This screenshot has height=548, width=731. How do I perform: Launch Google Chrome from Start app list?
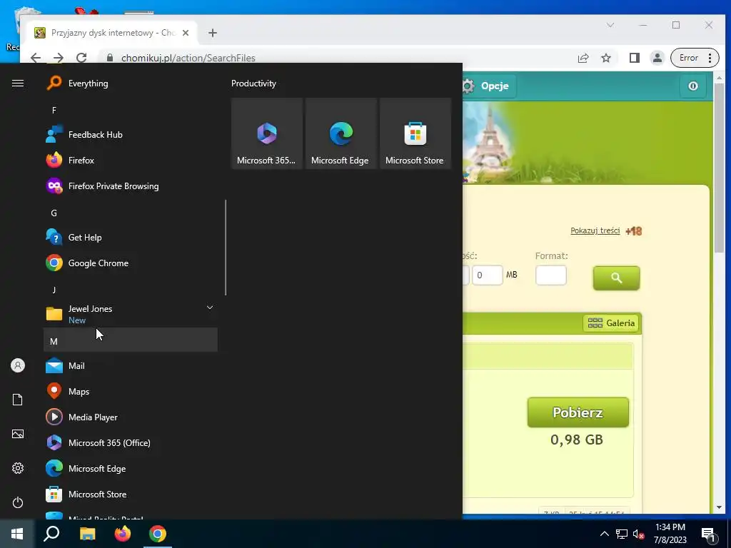(131, 263)
